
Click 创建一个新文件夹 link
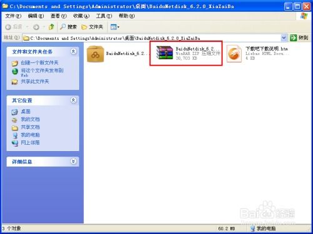[39, 62]
